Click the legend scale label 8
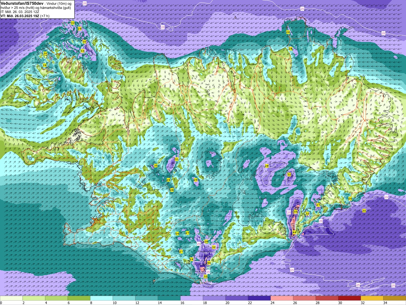 pos(91,303)
